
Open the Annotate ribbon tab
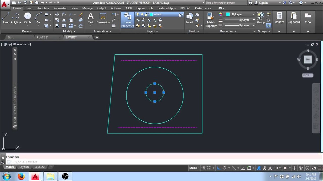click(43, 8)
